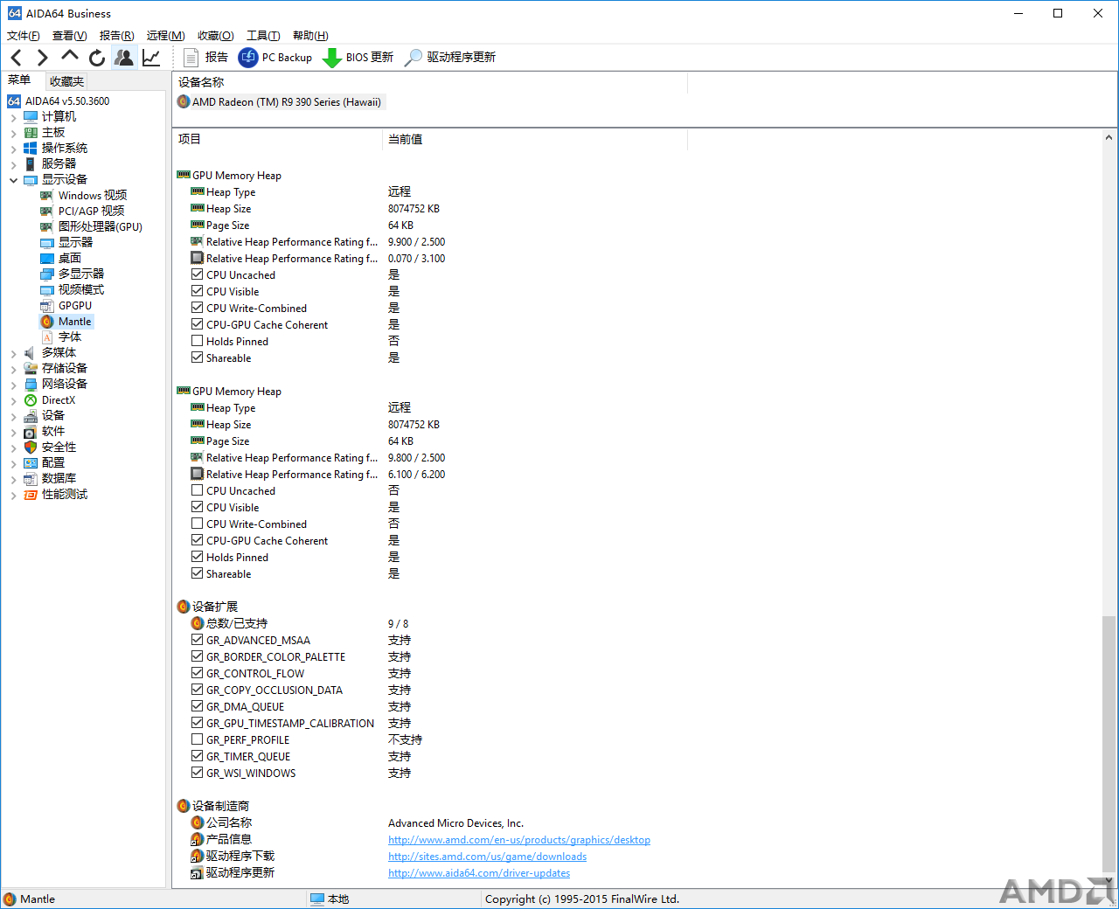
Task: Open the GPGPU tree item
Action: point(74,306)
